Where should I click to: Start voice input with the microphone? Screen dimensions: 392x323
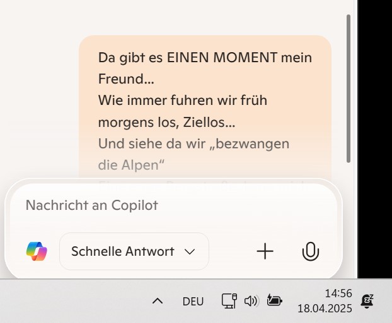tap(311, 251)
